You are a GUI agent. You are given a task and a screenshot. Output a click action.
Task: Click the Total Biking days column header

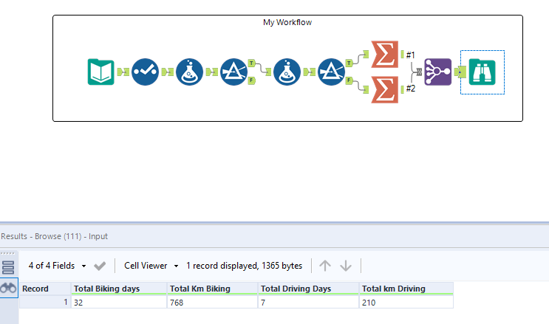pyautogui.click(x=119, y=289)
